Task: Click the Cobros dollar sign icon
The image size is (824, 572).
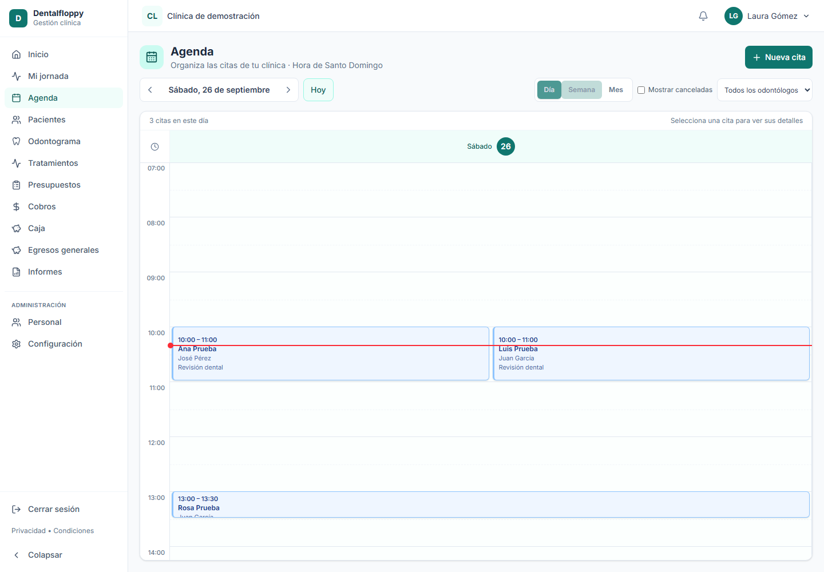Action: (17, 206)
